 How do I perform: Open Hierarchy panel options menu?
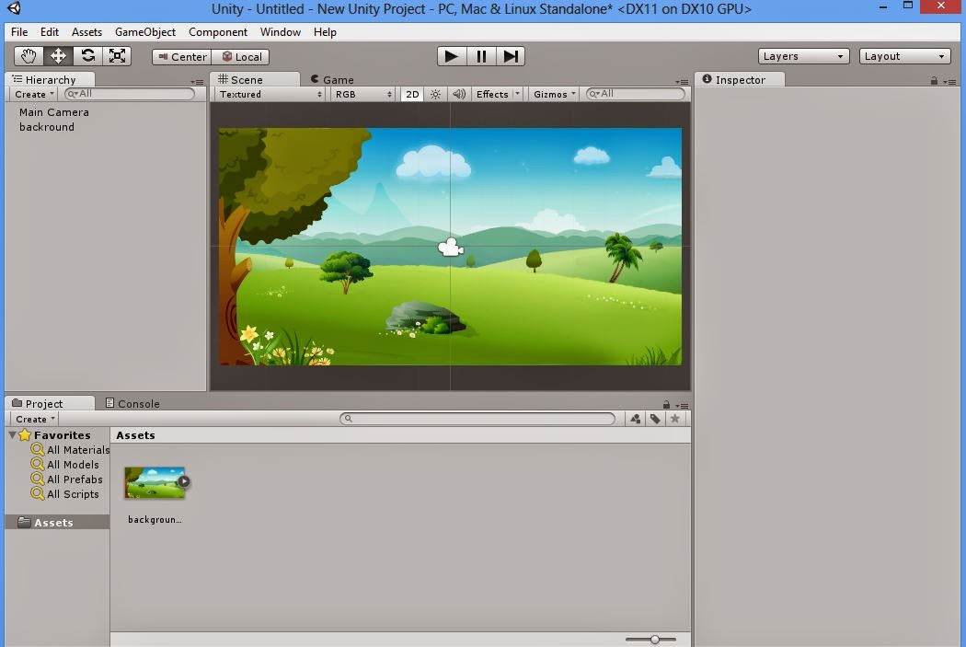coord(197,82)
